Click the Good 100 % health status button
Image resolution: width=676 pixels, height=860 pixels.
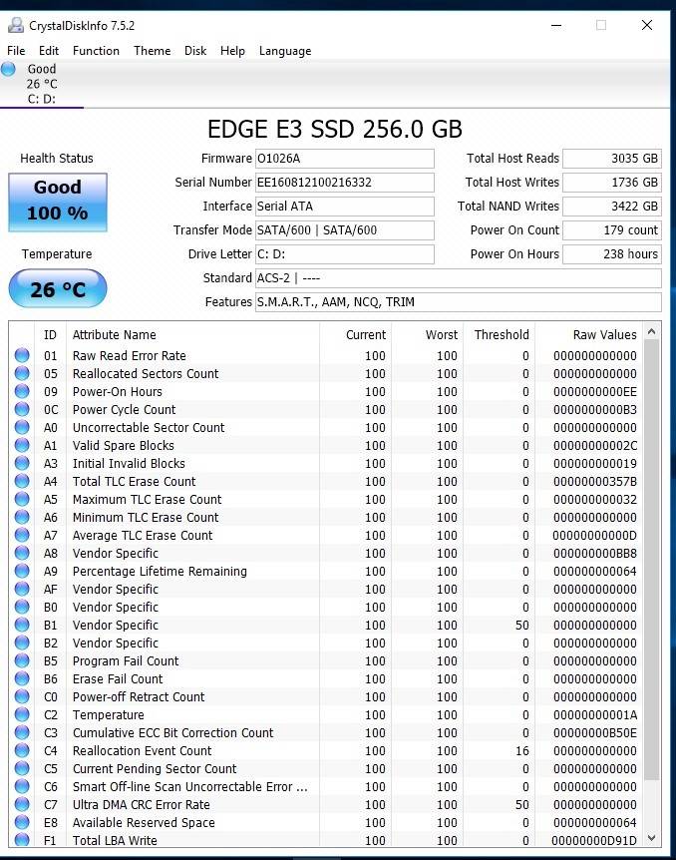(58, 202)
